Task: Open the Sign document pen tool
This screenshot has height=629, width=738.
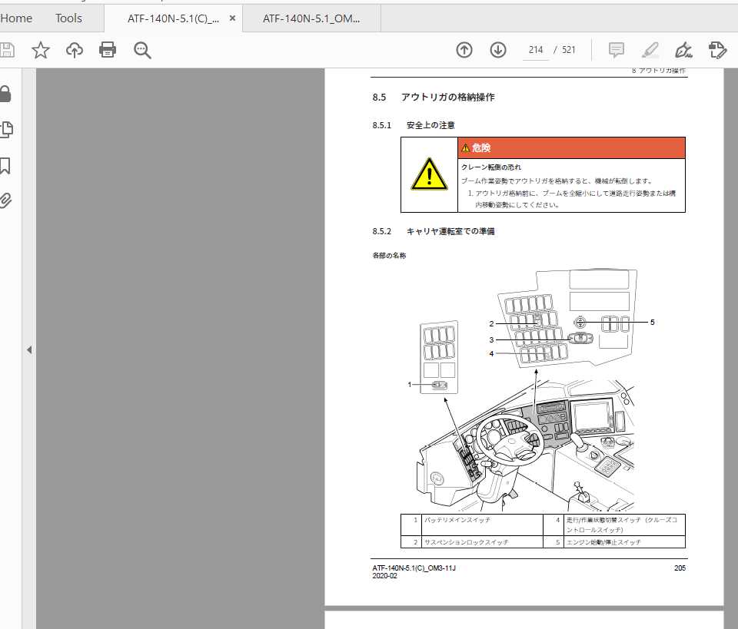Action: (x=683, y=50)
